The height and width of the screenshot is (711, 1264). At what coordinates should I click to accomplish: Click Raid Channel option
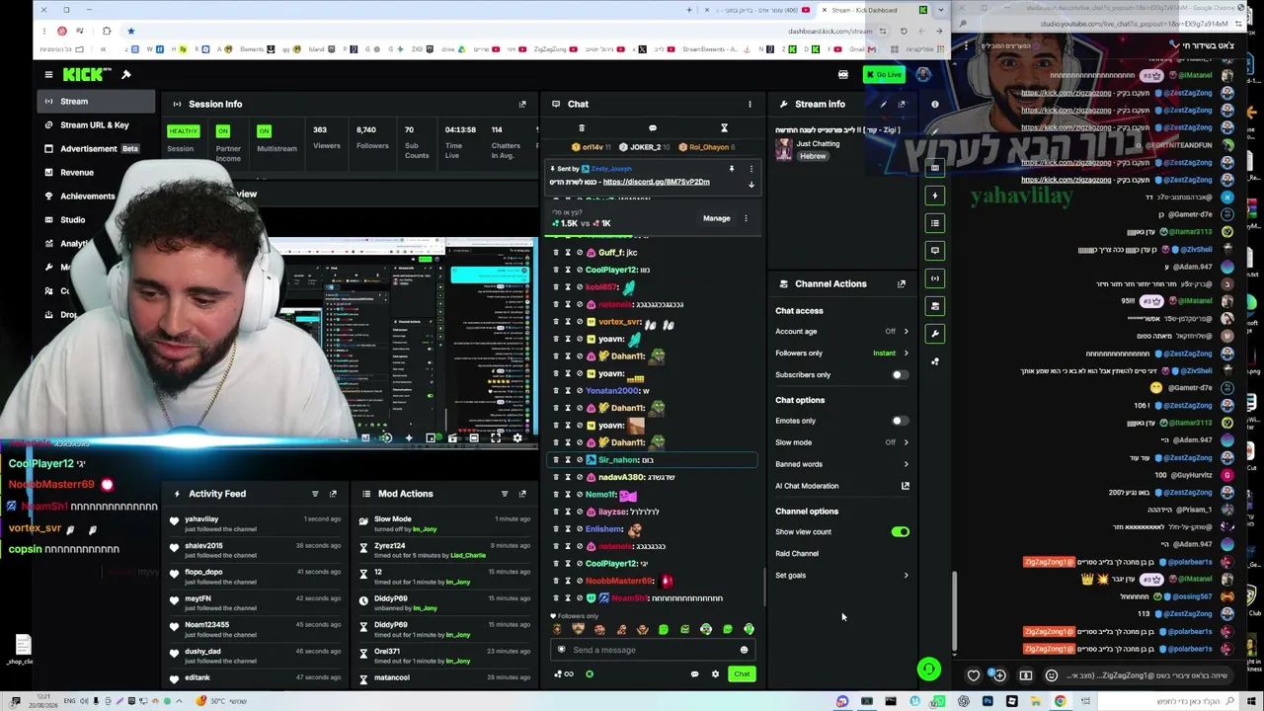[797, 554]
